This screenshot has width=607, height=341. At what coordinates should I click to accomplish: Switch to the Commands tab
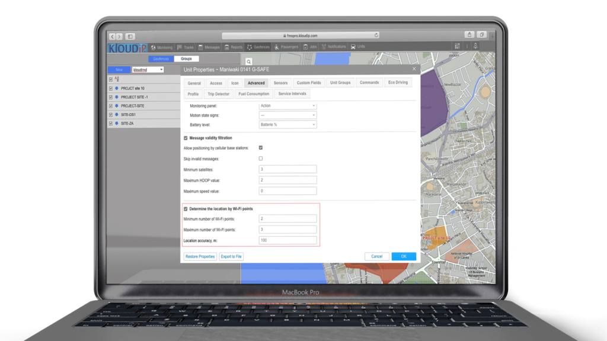[369, 82]
